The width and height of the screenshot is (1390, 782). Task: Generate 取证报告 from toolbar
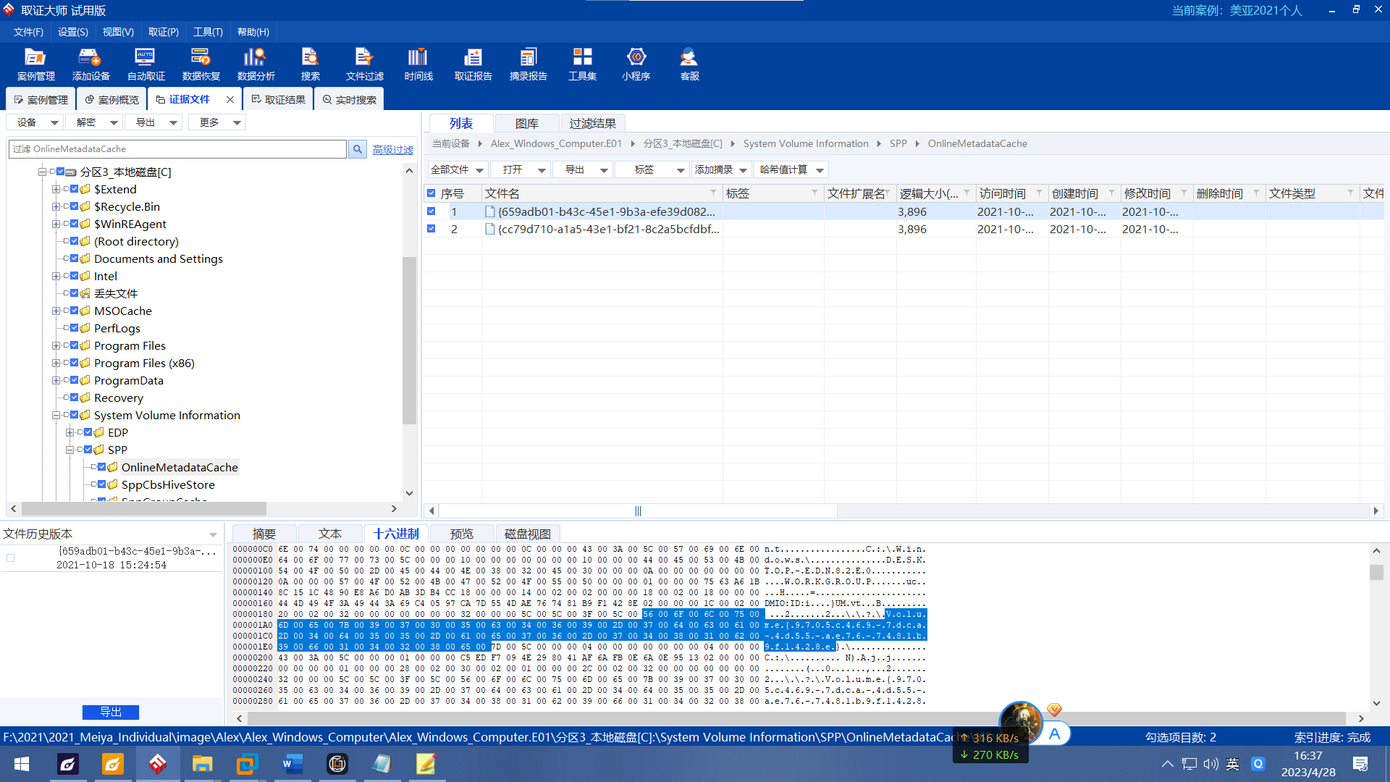pyautogui.click(x=473, y=64)
